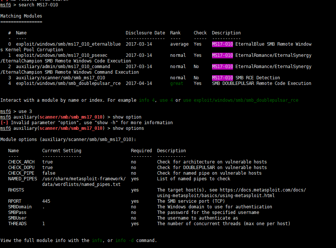This screenshot has width=336, height=248.
Task: Click the 'Required' column header
Action: pyautogui.click(x=141, y=151)
